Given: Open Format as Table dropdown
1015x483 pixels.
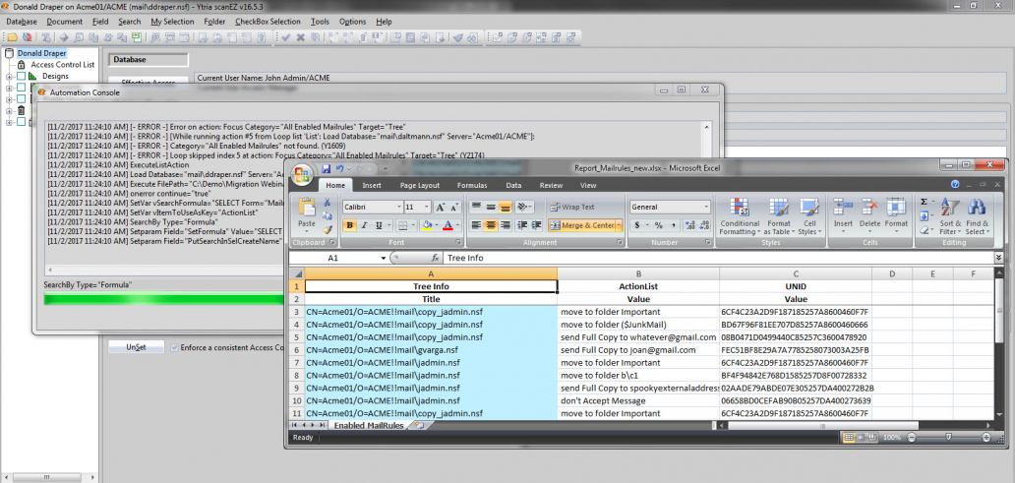Looking at the screenshot, I should coord(779,216).
